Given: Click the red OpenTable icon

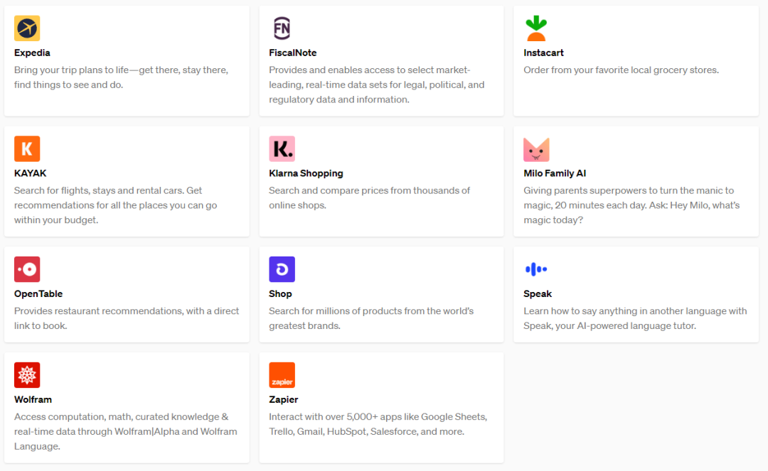Looking at the screenshot, I should [27, 269].
